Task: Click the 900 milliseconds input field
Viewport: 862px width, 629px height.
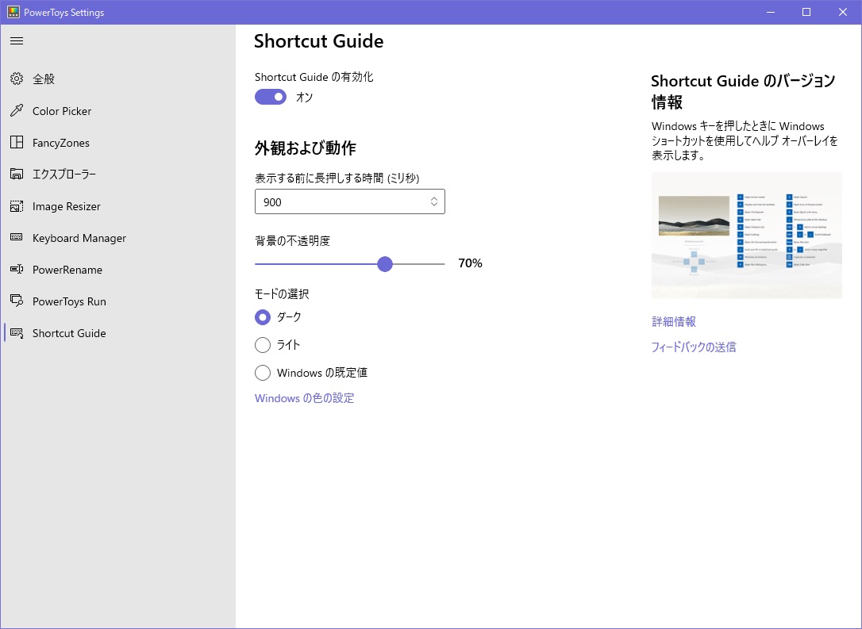Action: coord(349,201)
